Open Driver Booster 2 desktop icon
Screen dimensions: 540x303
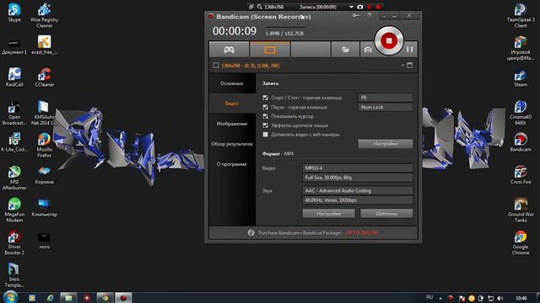(x=14, y=243)
